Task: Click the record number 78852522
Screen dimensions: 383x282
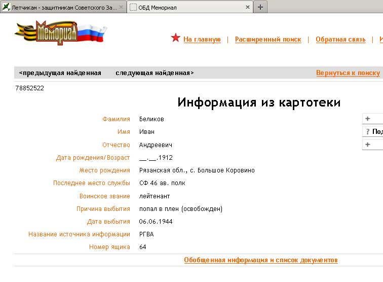Action: (x=30, y=88)
